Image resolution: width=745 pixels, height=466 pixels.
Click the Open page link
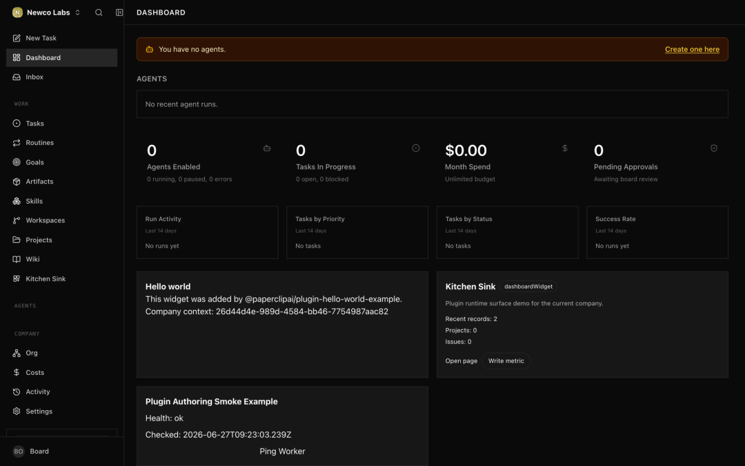(x=461, y=361)
